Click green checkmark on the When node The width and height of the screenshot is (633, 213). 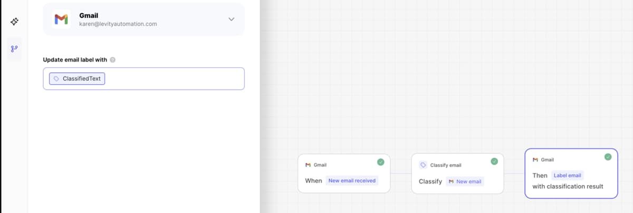pyautogui.click(x=380, y=162)
